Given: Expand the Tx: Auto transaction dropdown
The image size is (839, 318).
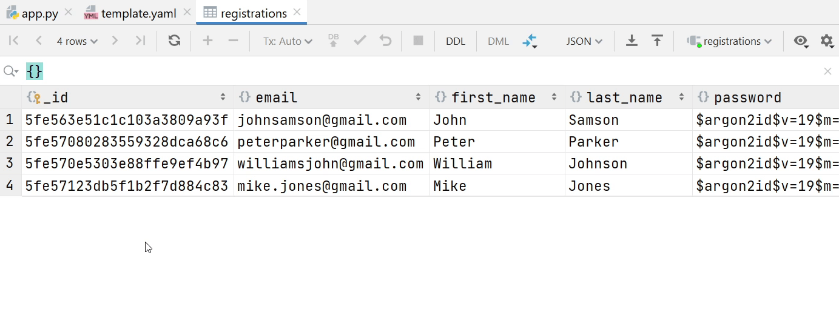Looking at the screenshot, I should 288,41.
